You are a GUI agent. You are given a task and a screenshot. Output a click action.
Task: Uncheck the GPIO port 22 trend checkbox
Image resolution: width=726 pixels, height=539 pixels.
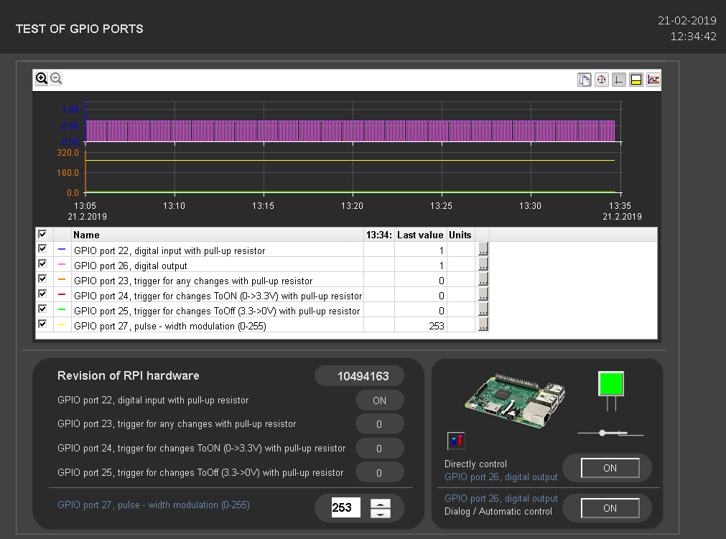click(x=42, y=249)
